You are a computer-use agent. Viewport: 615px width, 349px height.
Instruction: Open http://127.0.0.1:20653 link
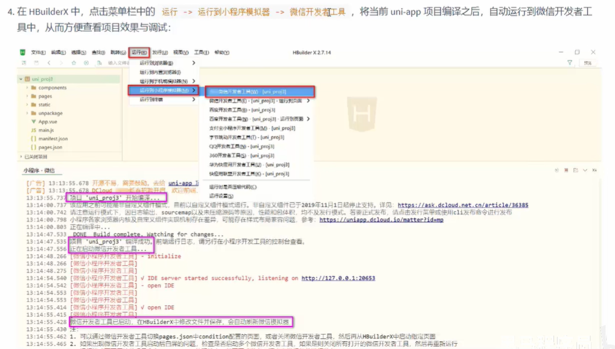point(338,278)
